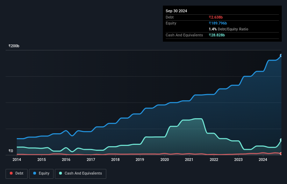Click the 2017 x-axis label
The width and height of the screenshot is (287, 184).
pos(91,160)
